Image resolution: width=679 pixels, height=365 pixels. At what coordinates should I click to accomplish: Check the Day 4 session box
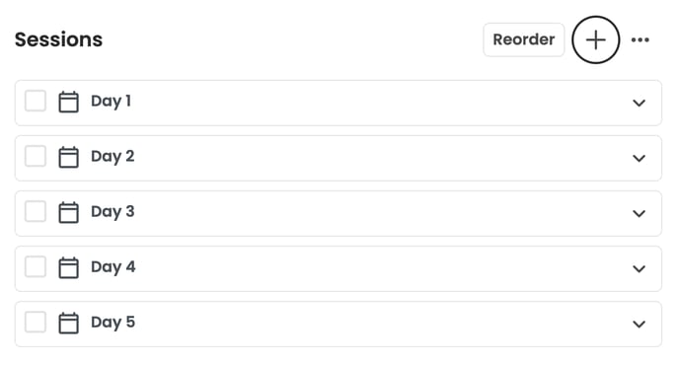pos(36,266)
